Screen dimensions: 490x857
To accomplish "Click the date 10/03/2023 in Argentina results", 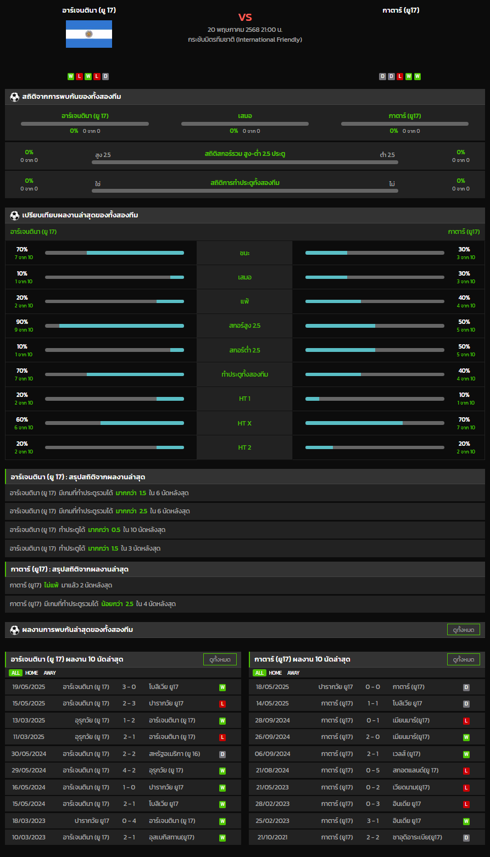I will click(x=29, y=838).
